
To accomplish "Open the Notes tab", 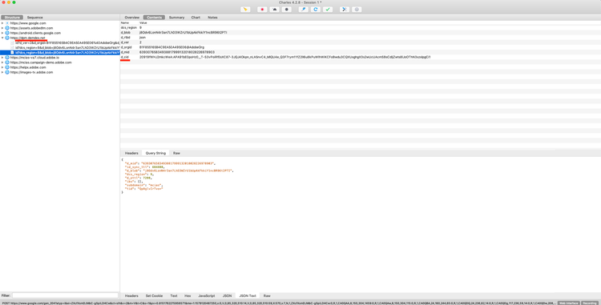I will [x=212, y=18].
